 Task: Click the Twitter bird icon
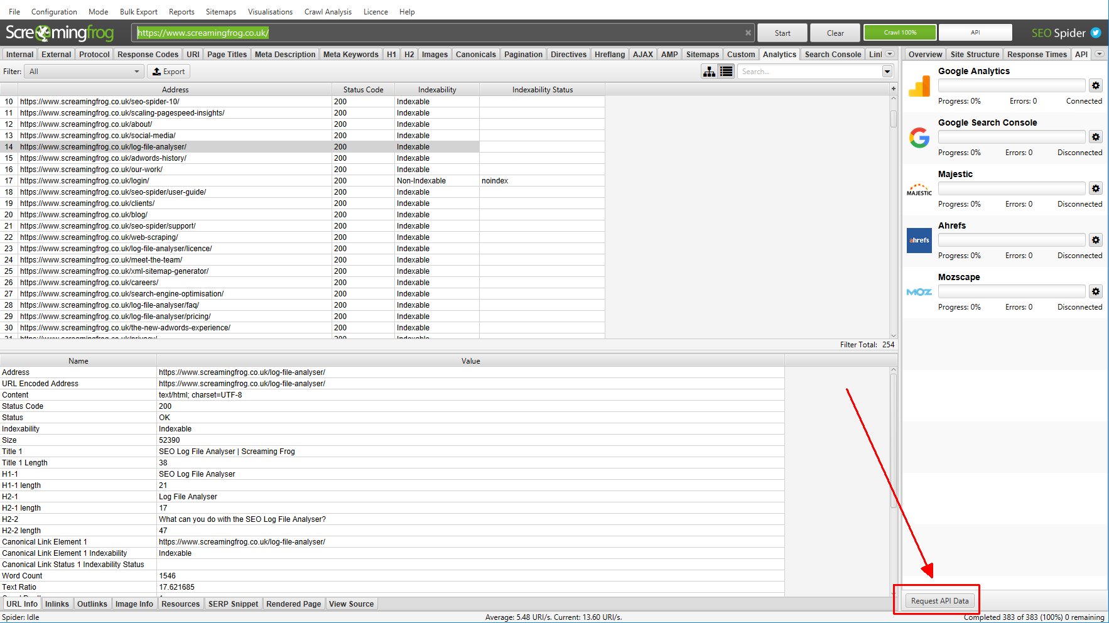1096,33
